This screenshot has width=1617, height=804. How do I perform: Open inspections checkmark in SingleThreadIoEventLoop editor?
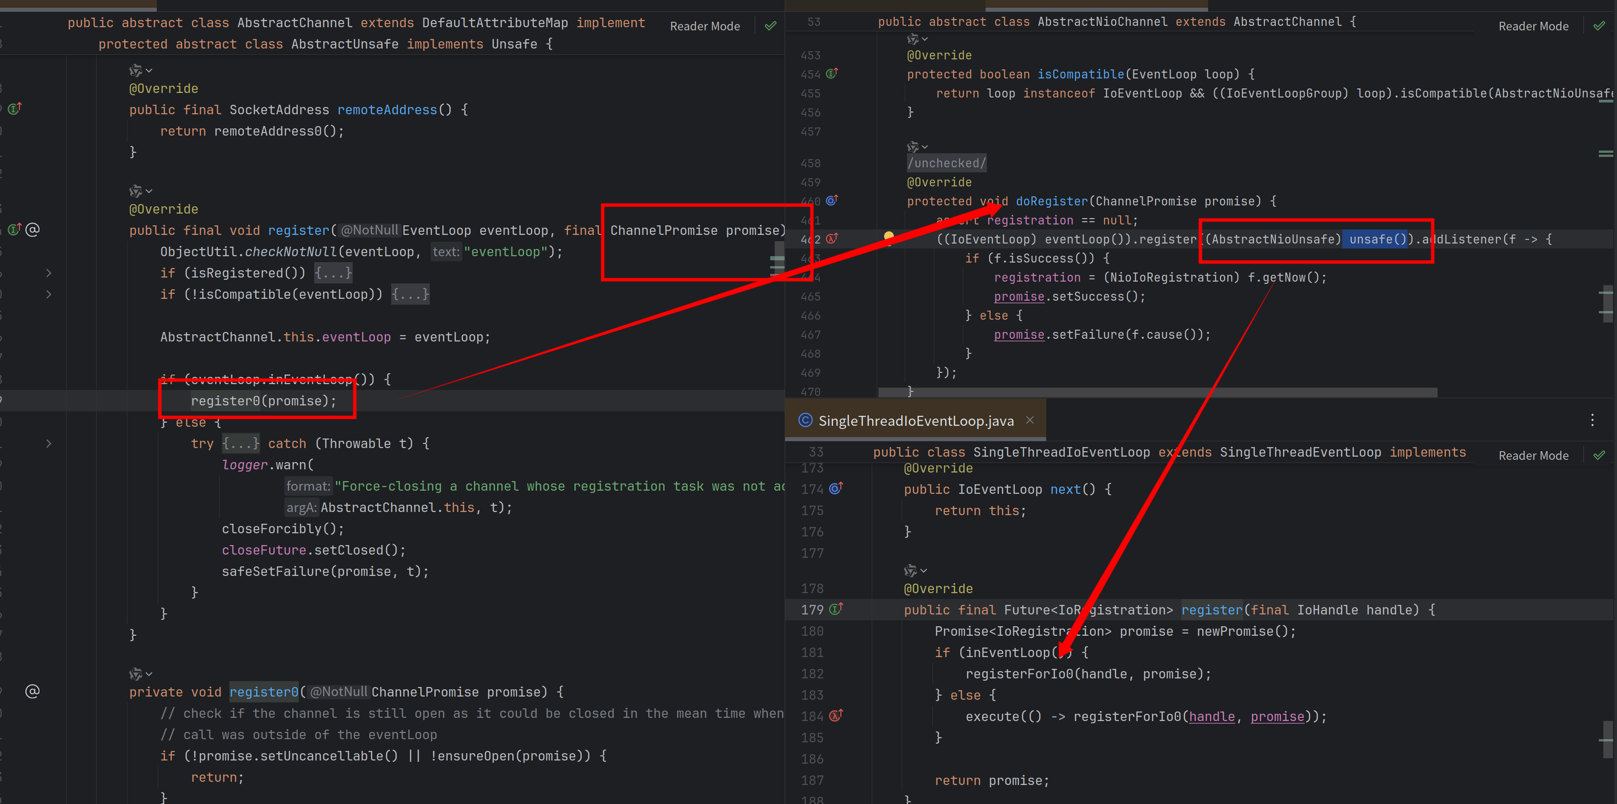1599,455
